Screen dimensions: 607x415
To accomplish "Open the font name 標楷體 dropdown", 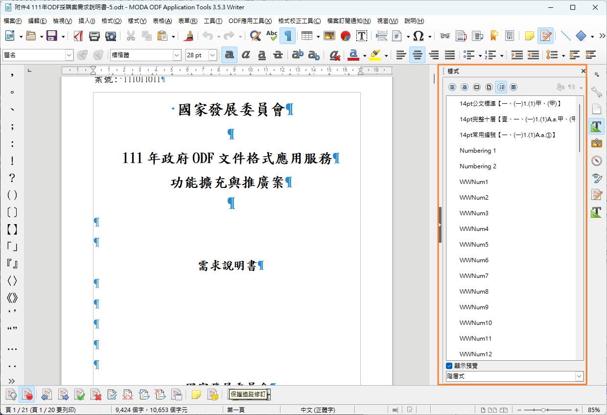I will (177, 55).
